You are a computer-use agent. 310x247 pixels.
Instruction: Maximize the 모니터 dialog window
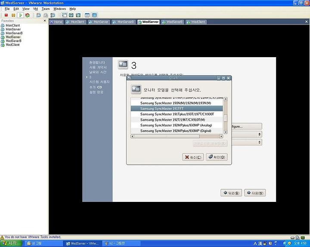click(x=223, y=78)
